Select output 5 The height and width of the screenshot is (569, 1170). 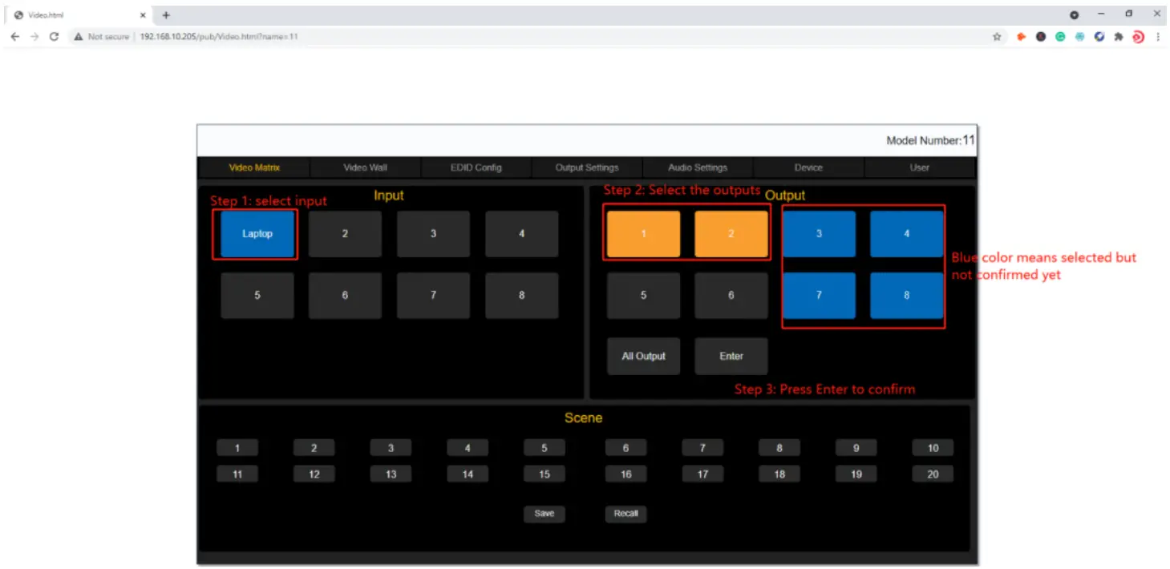642,295
